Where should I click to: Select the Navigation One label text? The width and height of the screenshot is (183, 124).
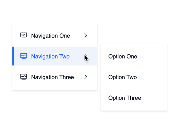[x=50, y=36]
